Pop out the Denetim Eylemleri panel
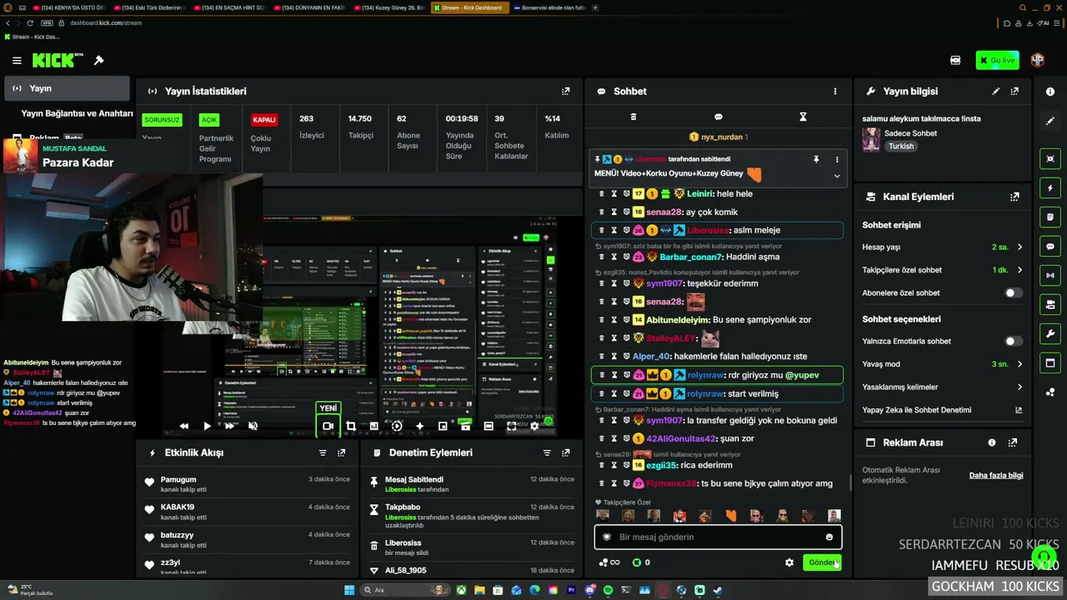 click(566, 452)
